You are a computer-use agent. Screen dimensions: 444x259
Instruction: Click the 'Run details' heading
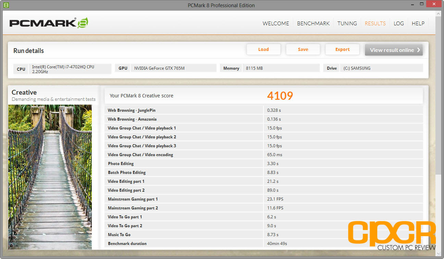[28, 51]
